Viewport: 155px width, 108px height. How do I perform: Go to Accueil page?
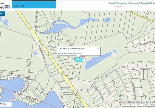(112, 3)
